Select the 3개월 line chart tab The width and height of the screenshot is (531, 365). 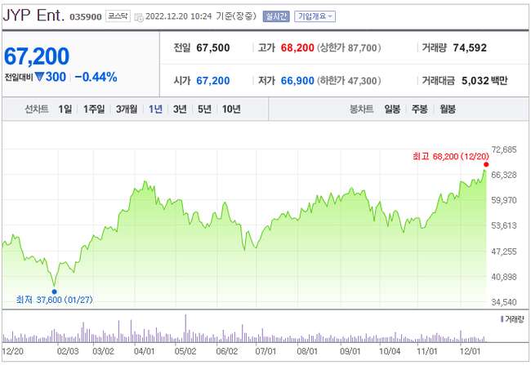[127, 109]
